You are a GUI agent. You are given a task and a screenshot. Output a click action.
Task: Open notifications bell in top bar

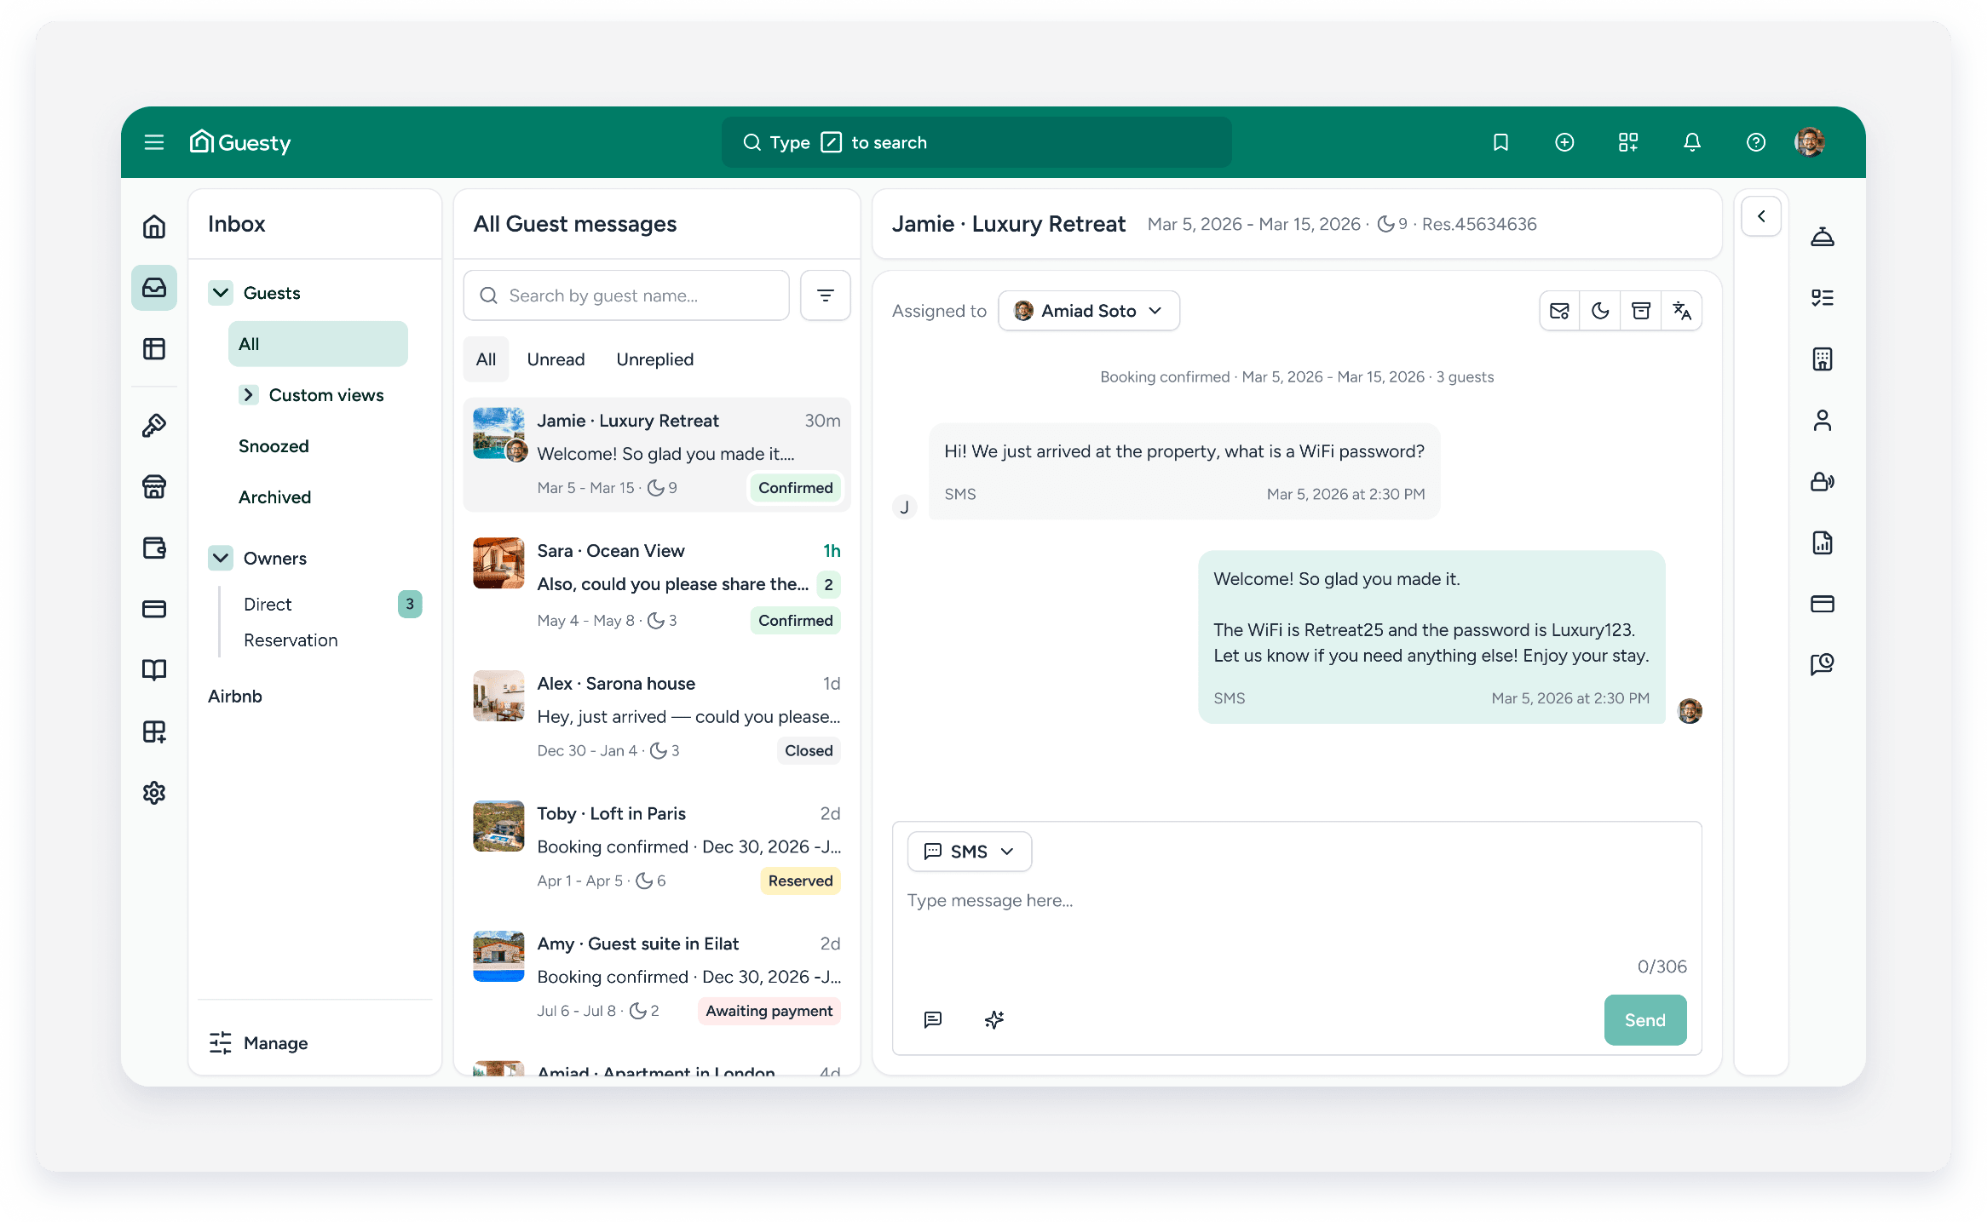coord(1692,142)
